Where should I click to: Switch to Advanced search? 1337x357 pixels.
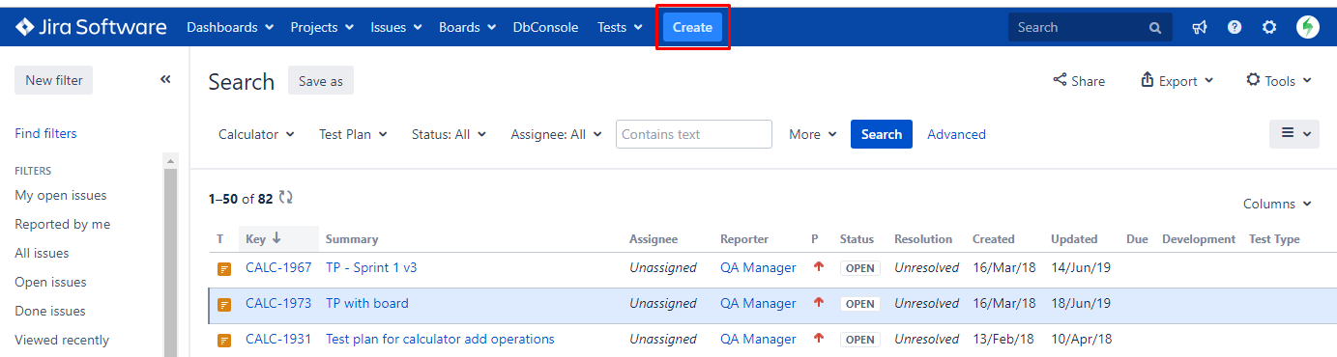[x=956, y=134]
